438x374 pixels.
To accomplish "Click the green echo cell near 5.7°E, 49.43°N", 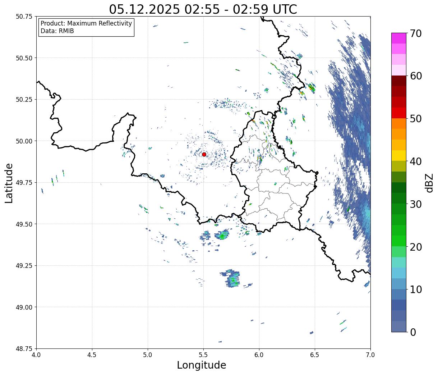I will [x=222, y=235].
